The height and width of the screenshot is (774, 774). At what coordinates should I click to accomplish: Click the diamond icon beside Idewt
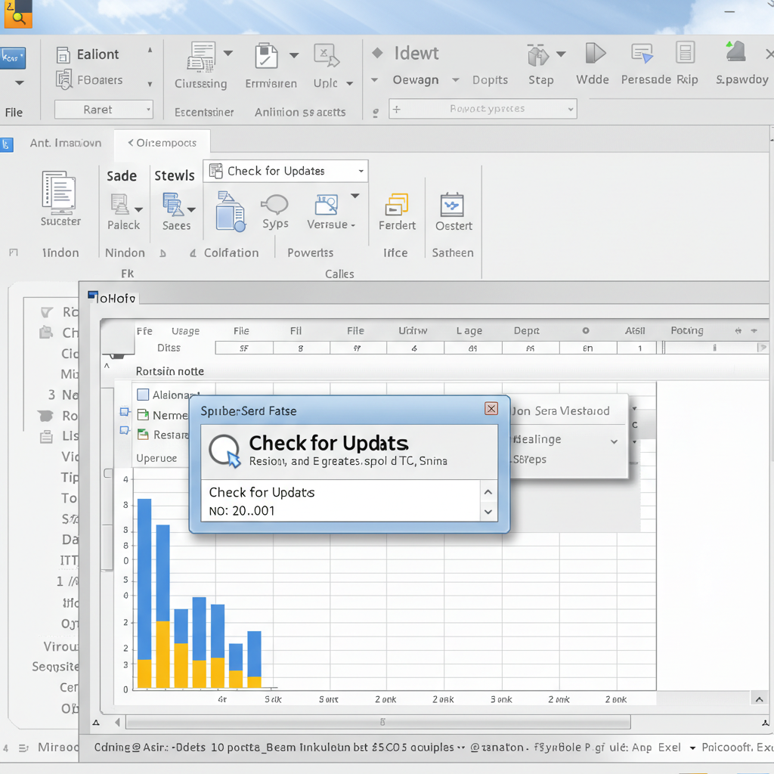coord(377,53)
